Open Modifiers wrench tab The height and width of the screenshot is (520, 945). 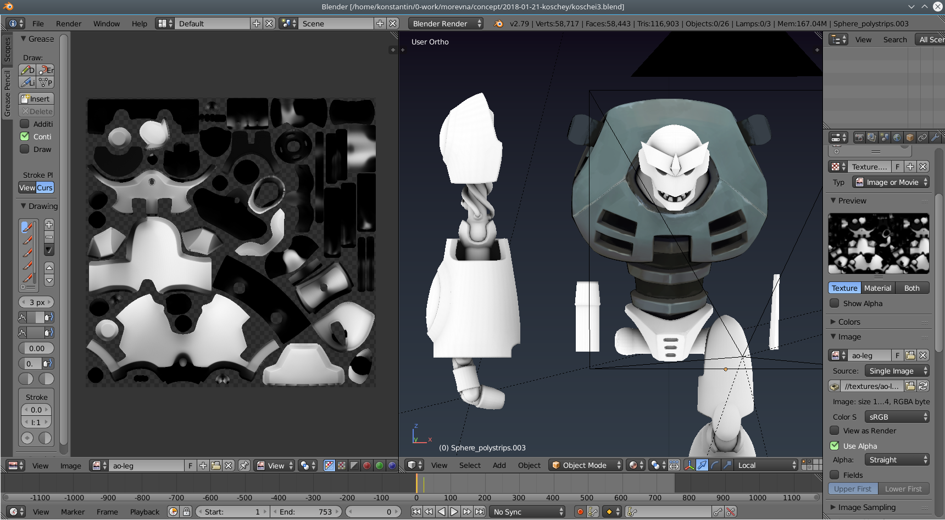(935, 137)
